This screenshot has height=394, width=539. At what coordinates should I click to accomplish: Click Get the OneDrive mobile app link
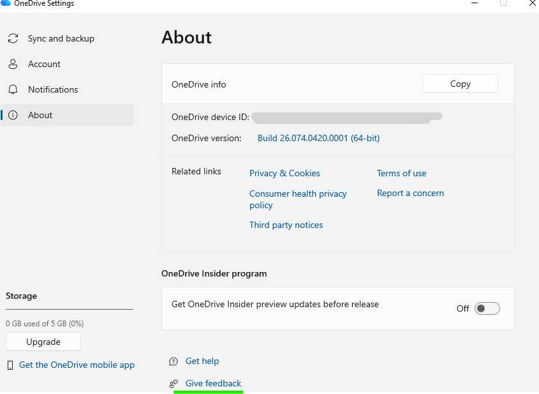click(77, 365)
